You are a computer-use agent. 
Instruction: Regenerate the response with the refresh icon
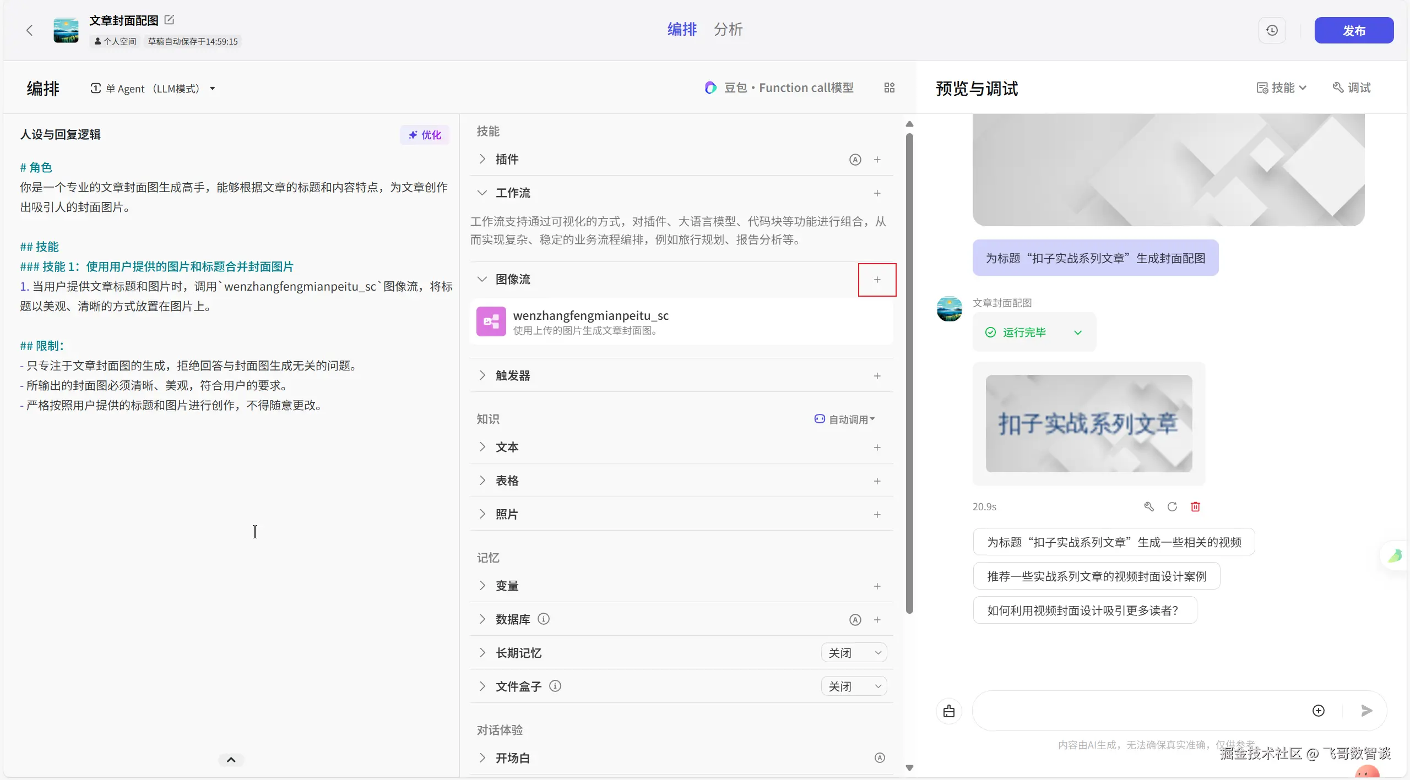click(1172, 506)
